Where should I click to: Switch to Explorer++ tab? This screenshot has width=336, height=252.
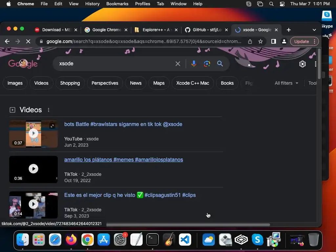pos(157,30)
